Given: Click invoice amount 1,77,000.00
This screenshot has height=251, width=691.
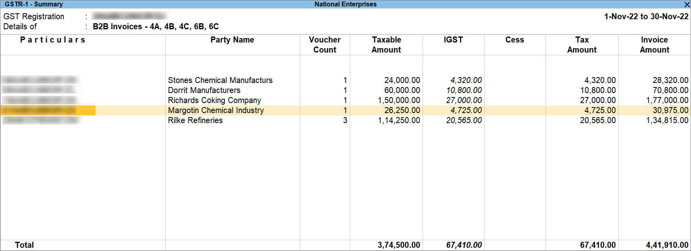Looking at the screenshot, I should coord(667,100).
